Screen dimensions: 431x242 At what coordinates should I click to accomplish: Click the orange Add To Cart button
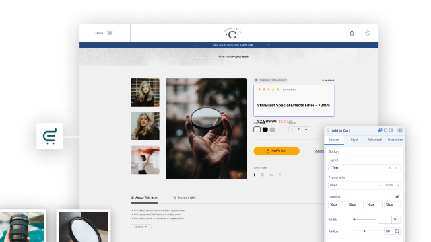click(x=276, y=151)
